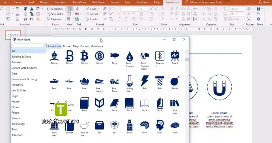The height and width of the screenshot is (143, 272).
Task: Open the font size dropdown
Action: [147, 9]
